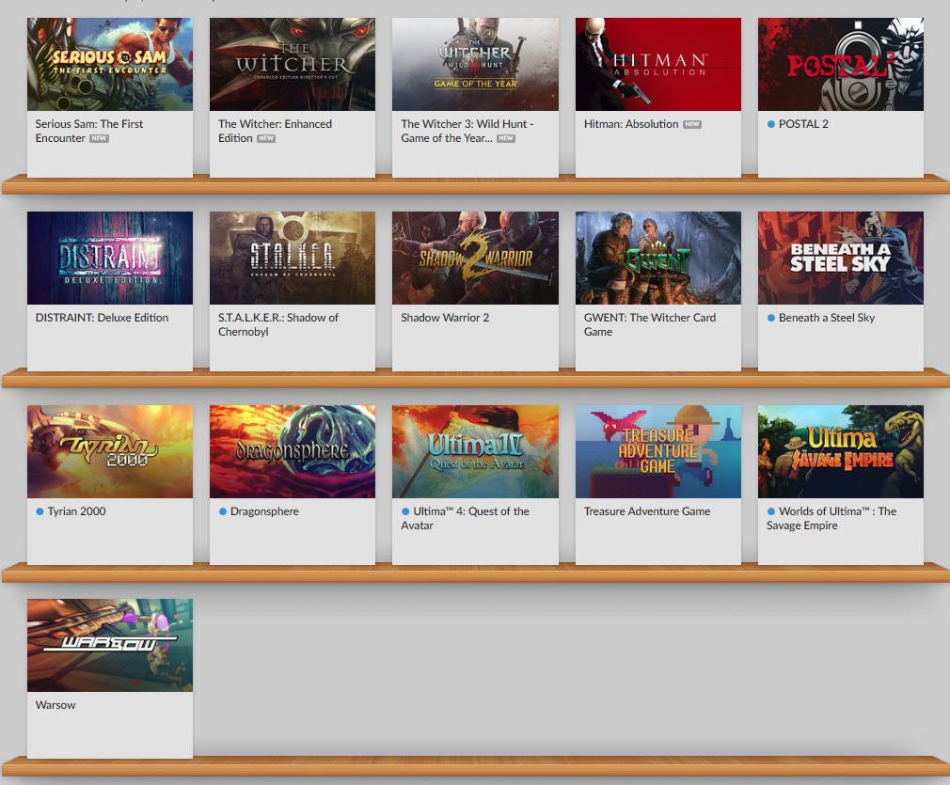Viewport: 950px width, 785px height.
Task: Click the blue dot beside Beneath a Steel Sky
Action: coord(770,318)
